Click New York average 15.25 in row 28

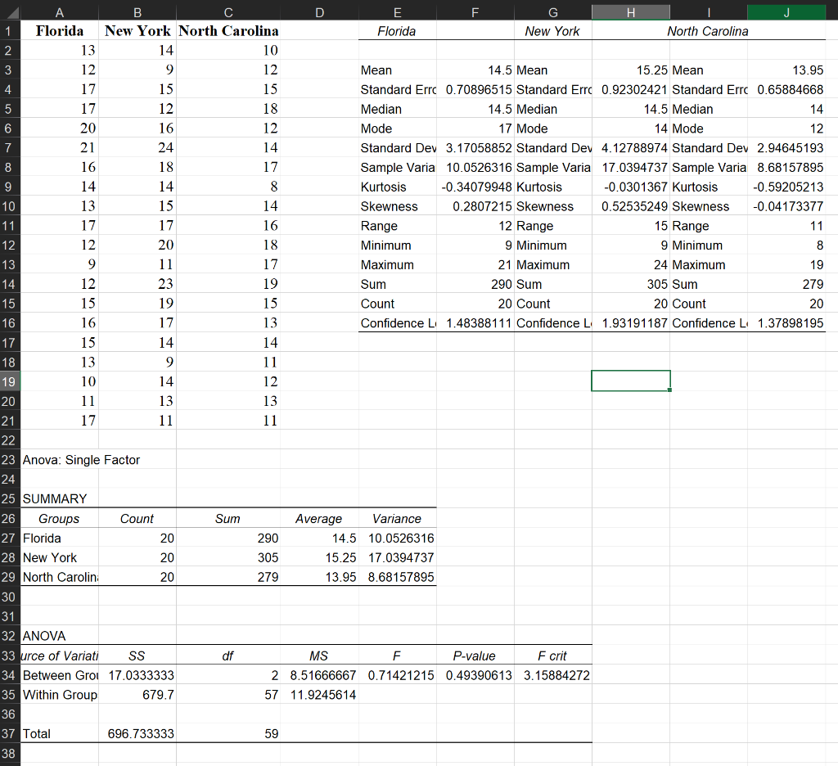tap(340, 557)
